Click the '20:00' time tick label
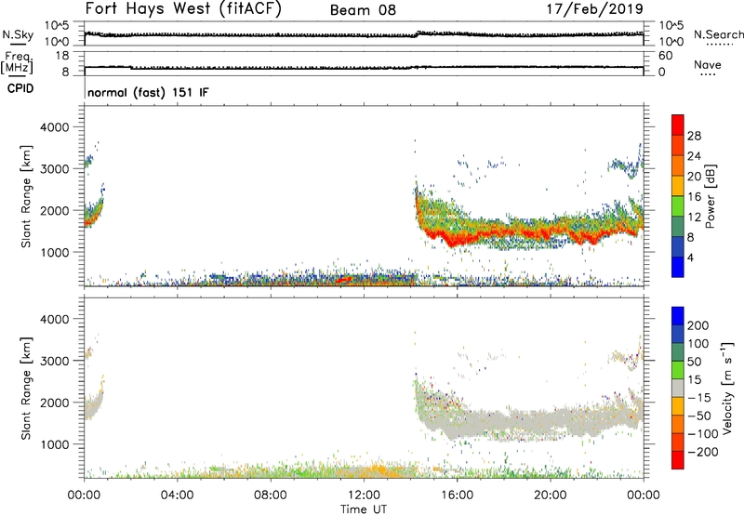 551,495
